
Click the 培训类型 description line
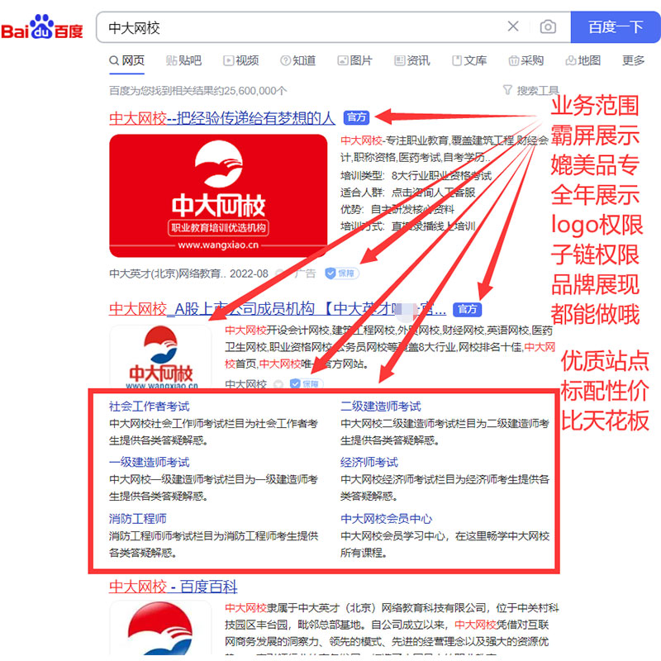416,175
